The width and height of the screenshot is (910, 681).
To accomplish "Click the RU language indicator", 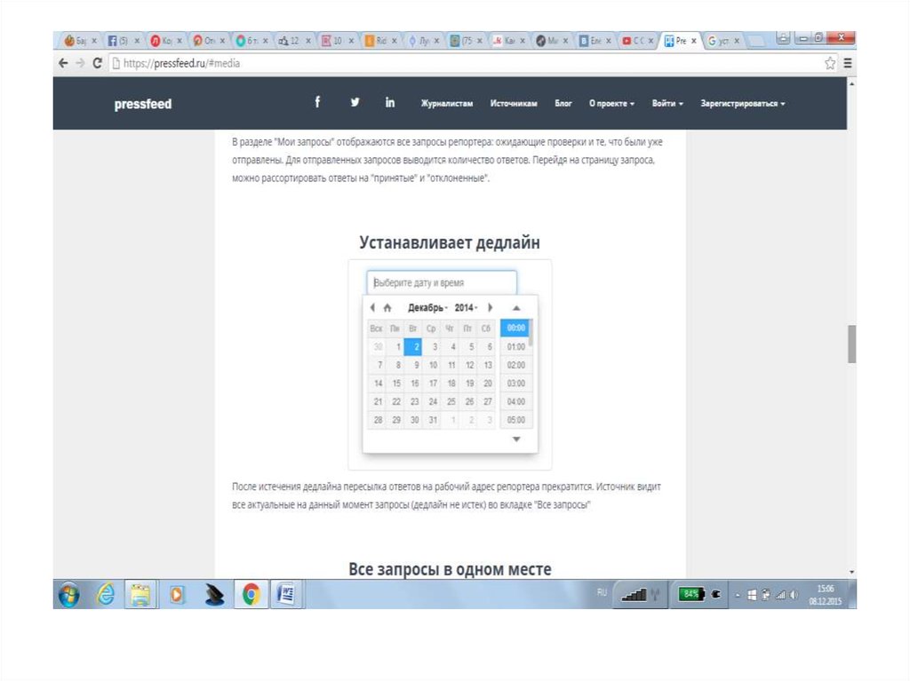I will pyautogui.click(x=602, y=592).
